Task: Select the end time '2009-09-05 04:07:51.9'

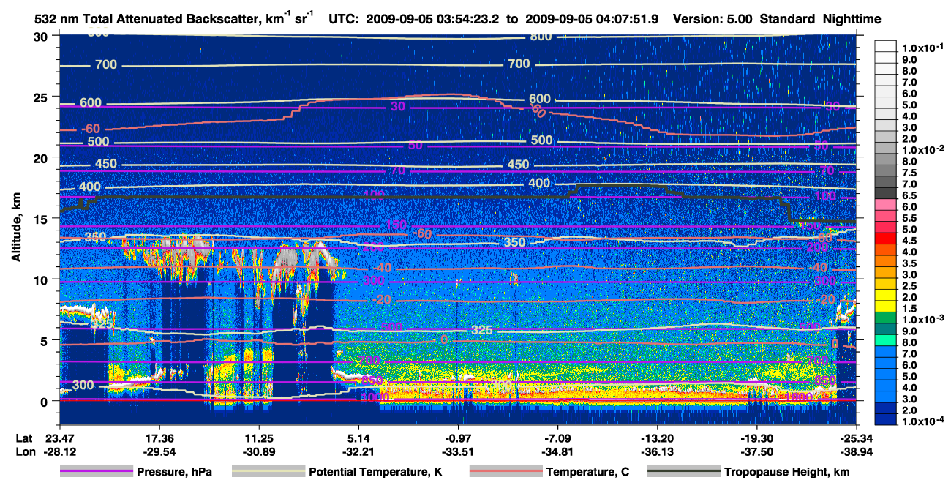Action: click(x=593, y=18)
